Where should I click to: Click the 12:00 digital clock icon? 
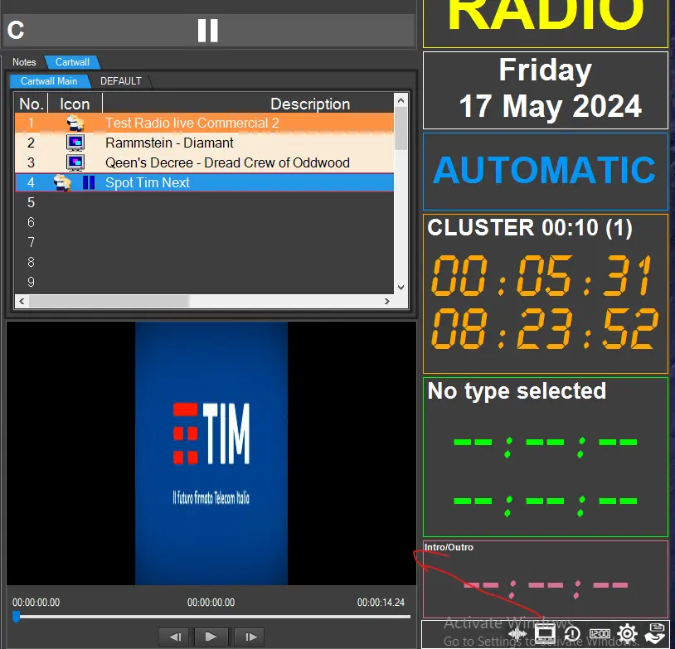[600, 633]
